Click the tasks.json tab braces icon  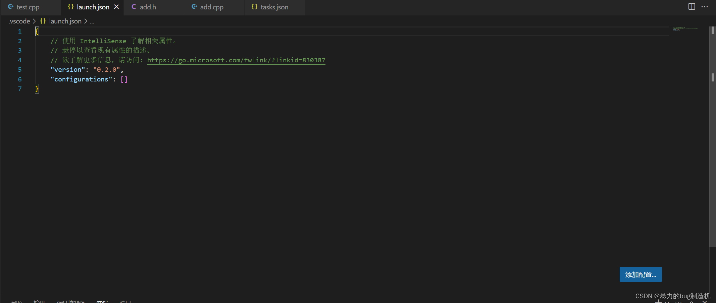(255, 7)
